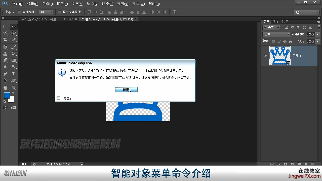Select the Horizontal Type tool
The width and height of the screenshot is (322, 181).
pos(14,74)
